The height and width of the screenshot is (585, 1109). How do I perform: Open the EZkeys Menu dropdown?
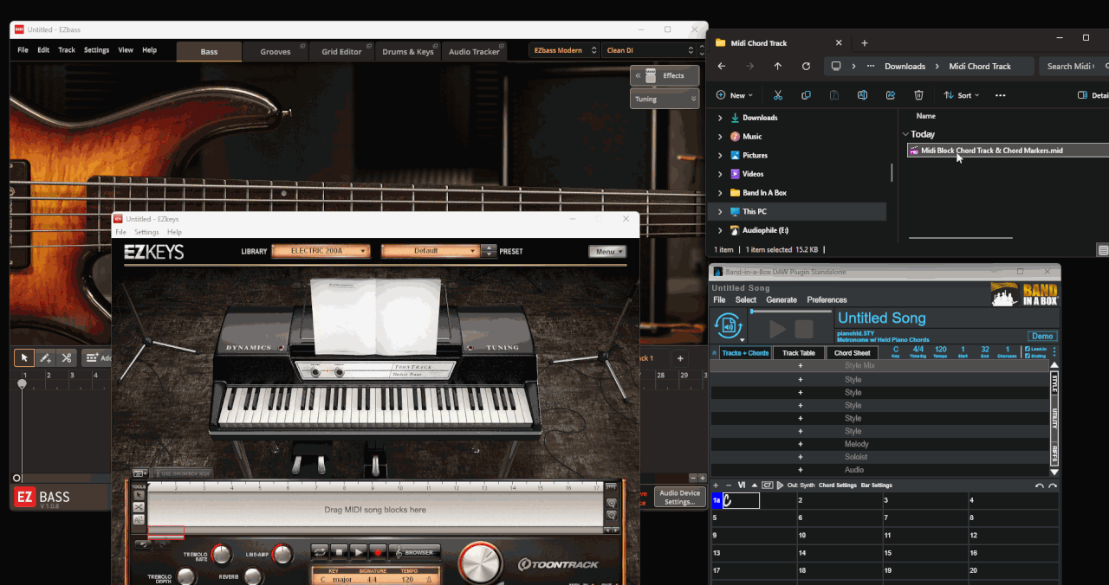tap(606, 252)
